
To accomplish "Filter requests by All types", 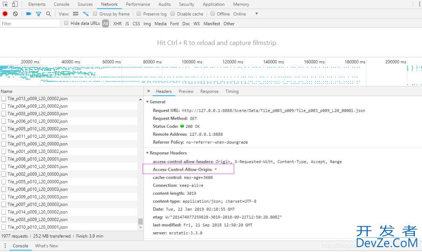I will (105, 24).
